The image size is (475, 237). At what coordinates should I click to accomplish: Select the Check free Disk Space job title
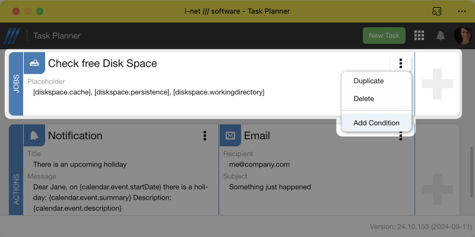(x=102, y=63)
